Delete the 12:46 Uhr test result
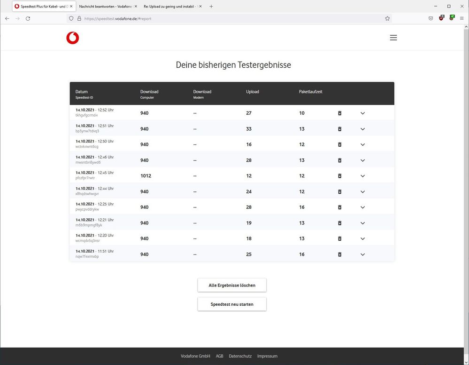 tap(339, 160)
